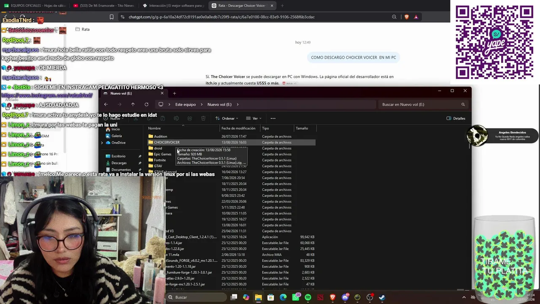Open Microsoft Store from the taskbar
Viewport: 540px width, 304px height.
point(271,297)
